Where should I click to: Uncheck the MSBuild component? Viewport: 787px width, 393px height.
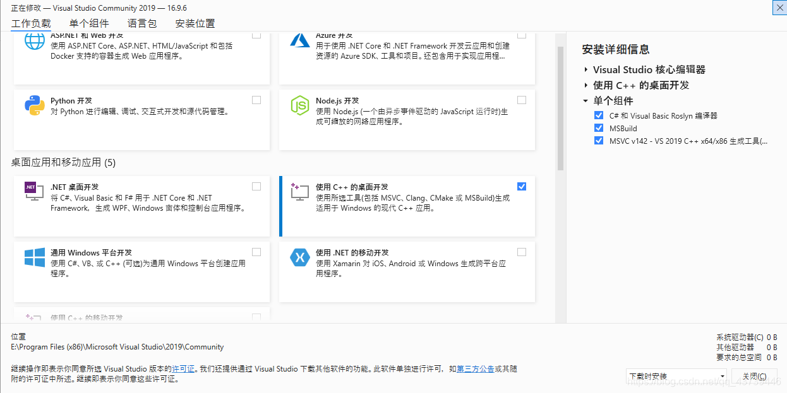click(x=599, y=128)
